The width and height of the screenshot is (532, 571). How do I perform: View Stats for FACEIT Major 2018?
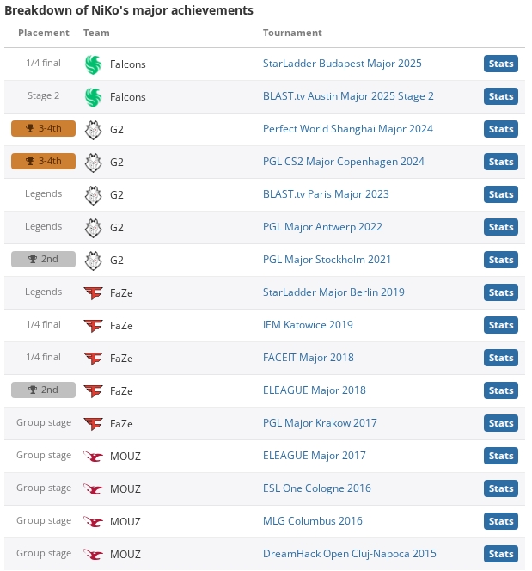501,358
